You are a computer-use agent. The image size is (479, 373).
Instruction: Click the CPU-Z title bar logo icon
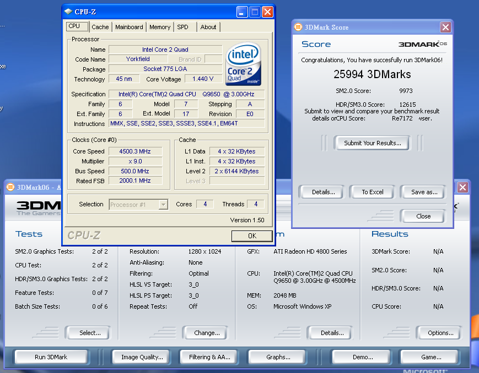pyautogui.click(x=68, y=12)
